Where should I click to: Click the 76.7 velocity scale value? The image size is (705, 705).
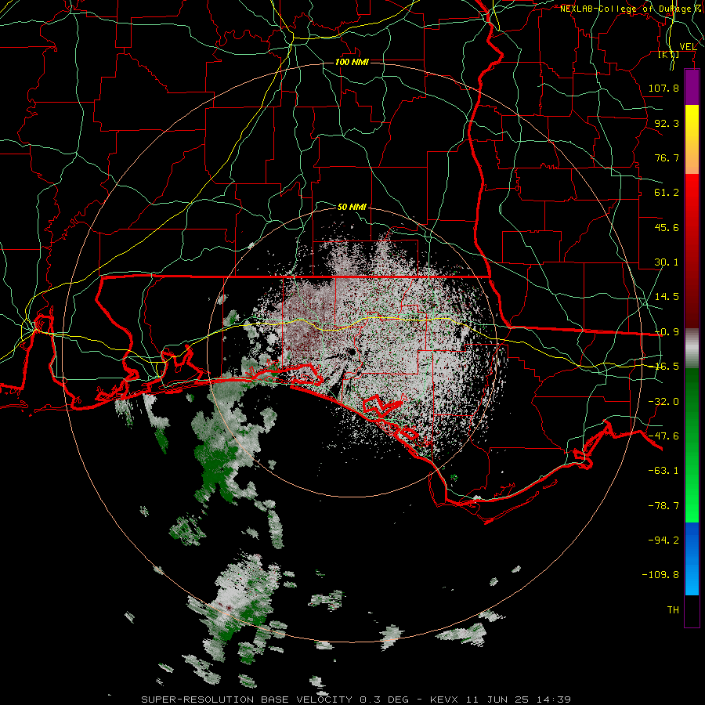tap(667, 157)
